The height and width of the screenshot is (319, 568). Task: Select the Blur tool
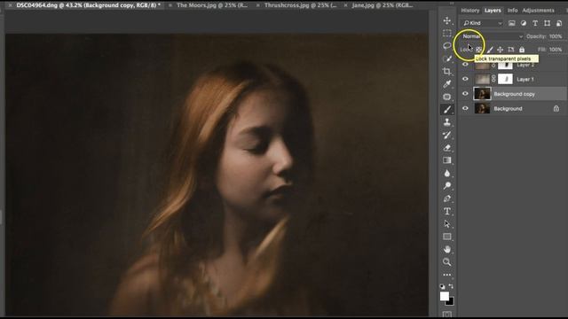pos(447,174)
